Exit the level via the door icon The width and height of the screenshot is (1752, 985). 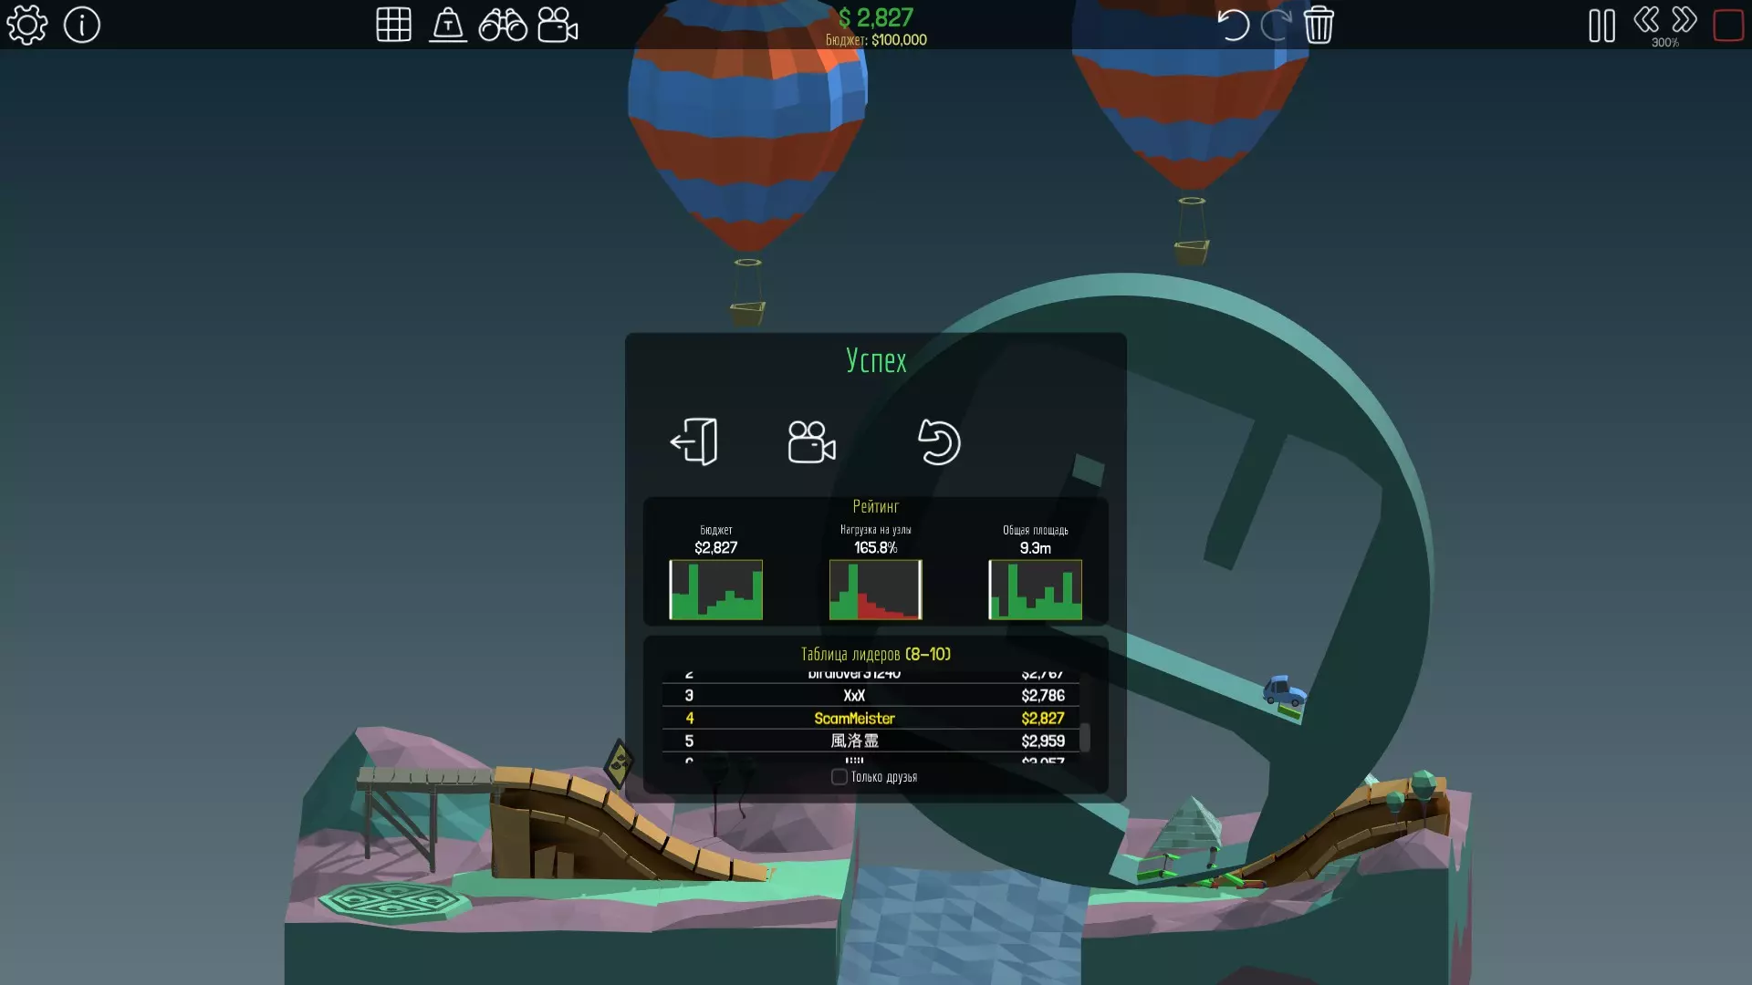click(694, 442)
